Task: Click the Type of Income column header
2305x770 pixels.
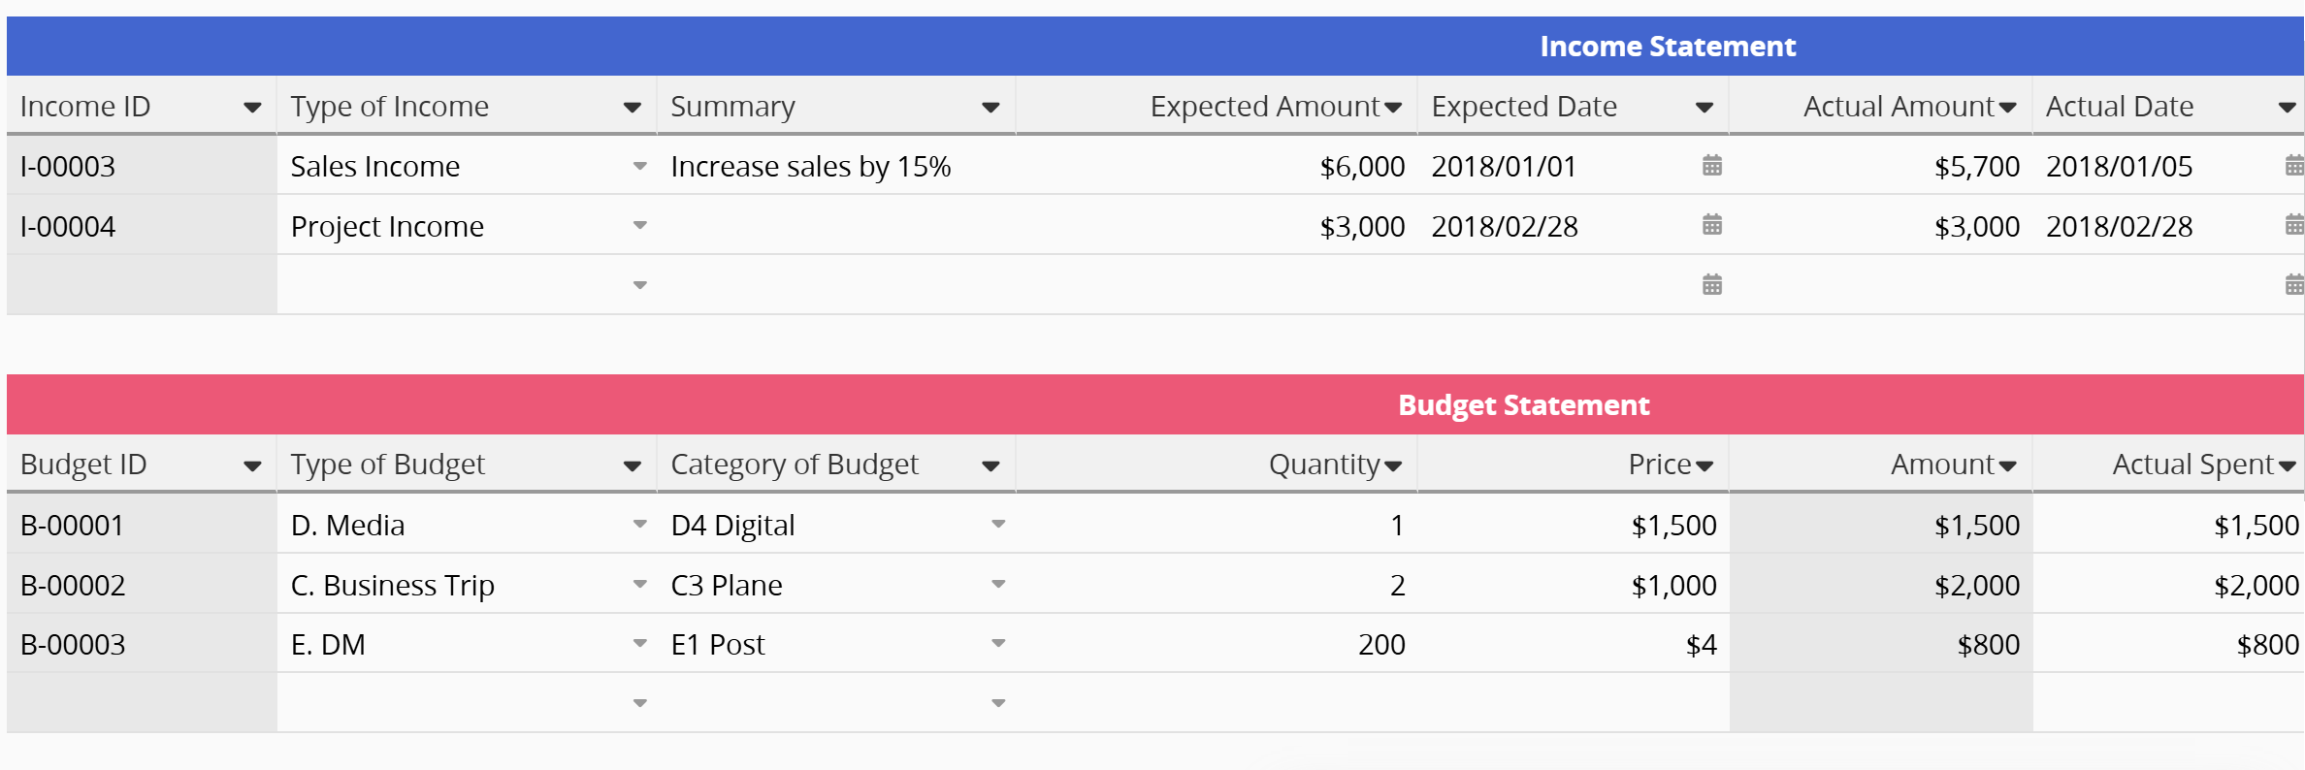Action: 467,106
